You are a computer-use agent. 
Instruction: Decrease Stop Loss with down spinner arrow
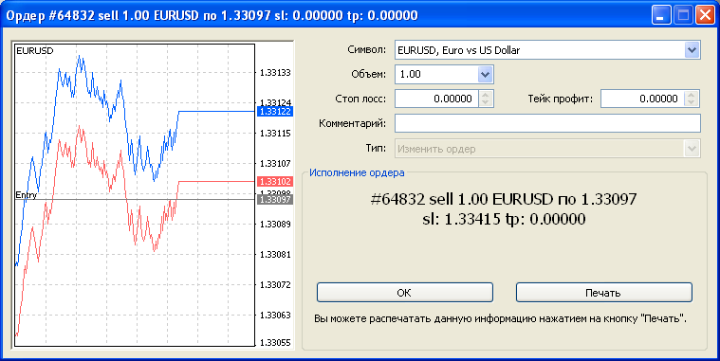(x=486, y=102)
